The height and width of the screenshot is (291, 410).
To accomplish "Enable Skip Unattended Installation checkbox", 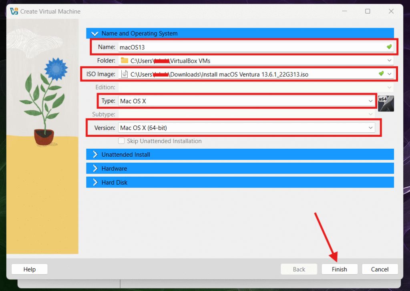I will [121, 141].
